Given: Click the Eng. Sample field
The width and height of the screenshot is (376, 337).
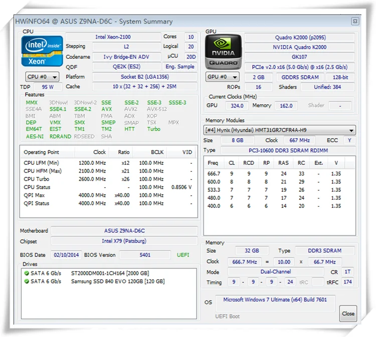Looking at the screenshot, I should click(180, 67).
